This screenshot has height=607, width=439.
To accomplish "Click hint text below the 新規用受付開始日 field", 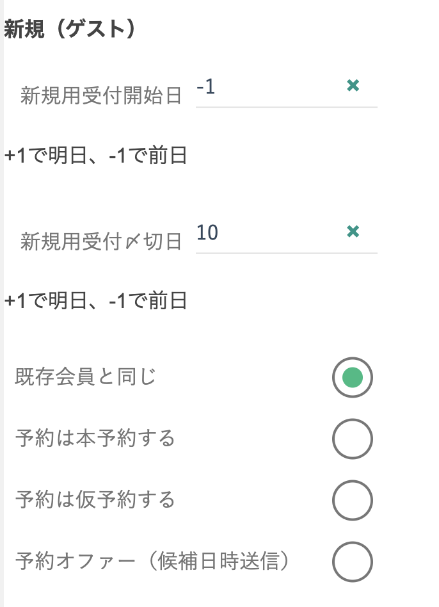I will click(95, 156).
